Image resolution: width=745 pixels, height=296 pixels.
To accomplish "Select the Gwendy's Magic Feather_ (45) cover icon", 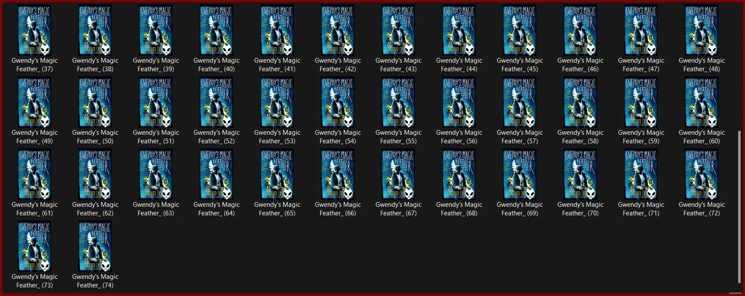I will pyautogui.click(x=520, y=30).
